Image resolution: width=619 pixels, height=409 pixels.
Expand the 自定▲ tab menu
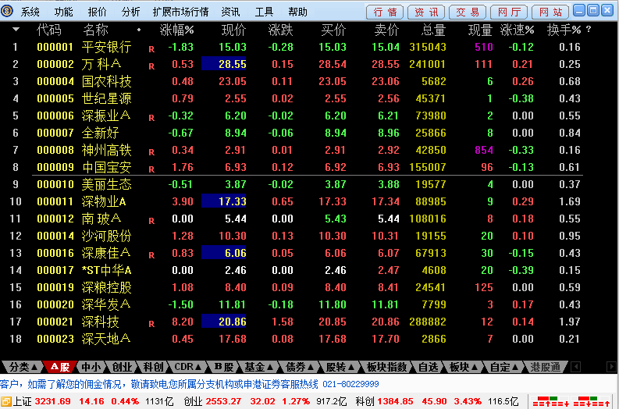point(504,367)
